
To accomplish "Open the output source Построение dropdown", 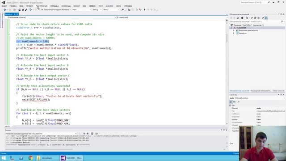I will tap(55, 134).
